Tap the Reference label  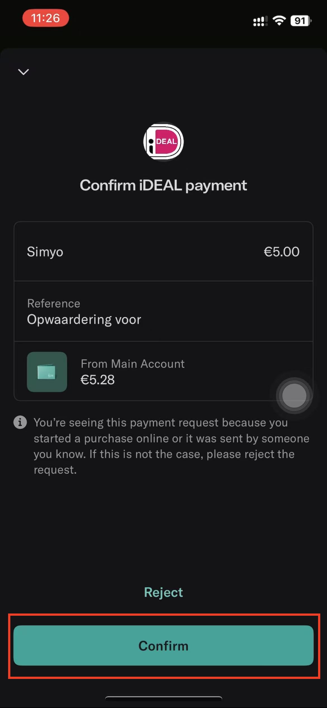(x=54, y=303)
